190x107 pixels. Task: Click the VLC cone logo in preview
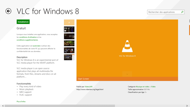(x=127, y=46)
